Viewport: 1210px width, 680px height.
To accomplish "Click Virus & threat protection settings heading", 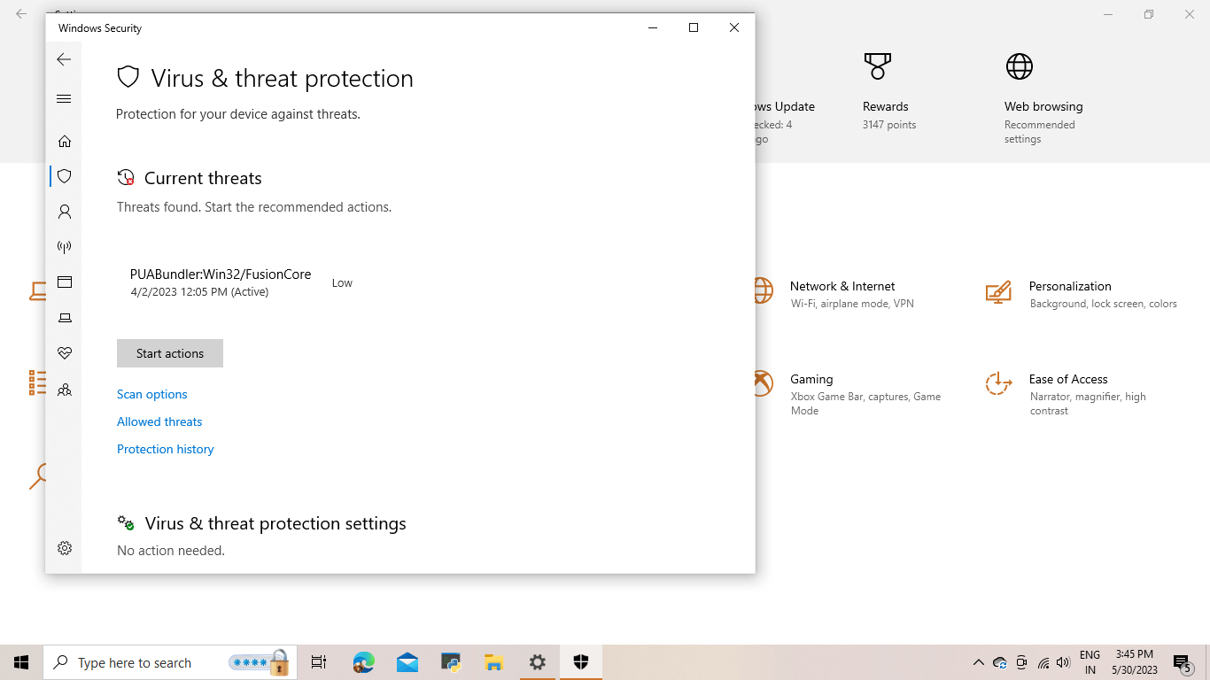I will (x=275, y=523).
